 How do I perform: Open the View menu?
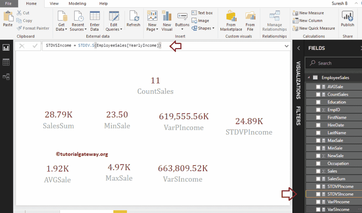pos(54,4)
